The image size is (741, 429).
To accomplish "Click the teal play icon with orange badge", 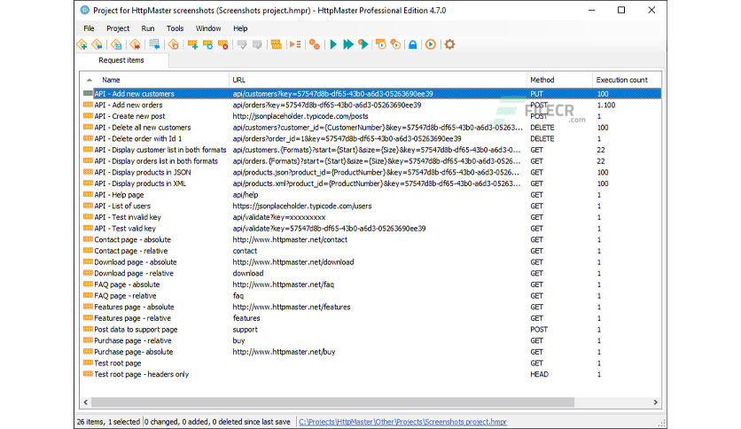I will pos(363,44).
